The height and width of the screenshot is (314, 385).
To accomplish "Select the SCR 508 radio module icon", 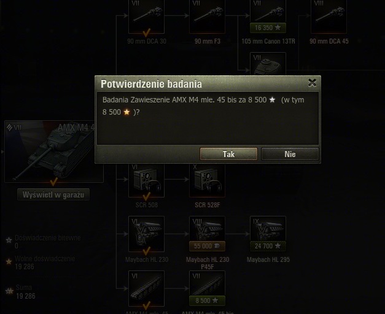I will (146, 180).
